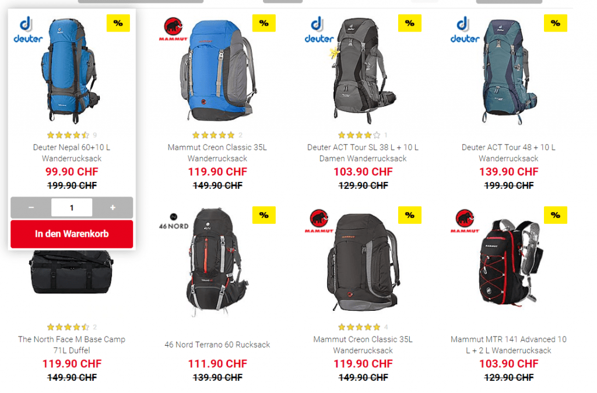Add Deuter Nepal to cart via In den Warenkorb
This screenshot has width=597, height=393.
72,234
